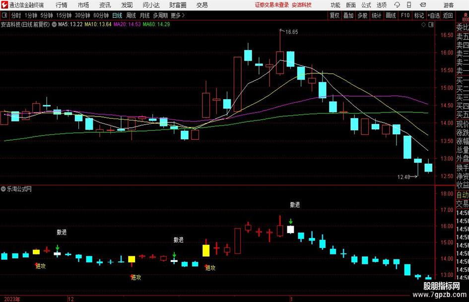Select the 多周期 tab
469x302 pixels.
pos(160,15)
